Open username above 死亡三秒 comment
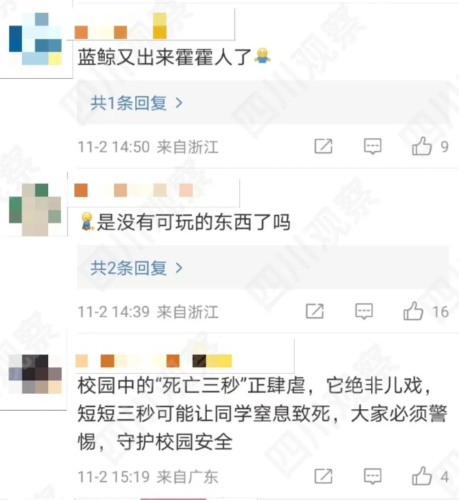459x500 pixels. tap(154, 361)
